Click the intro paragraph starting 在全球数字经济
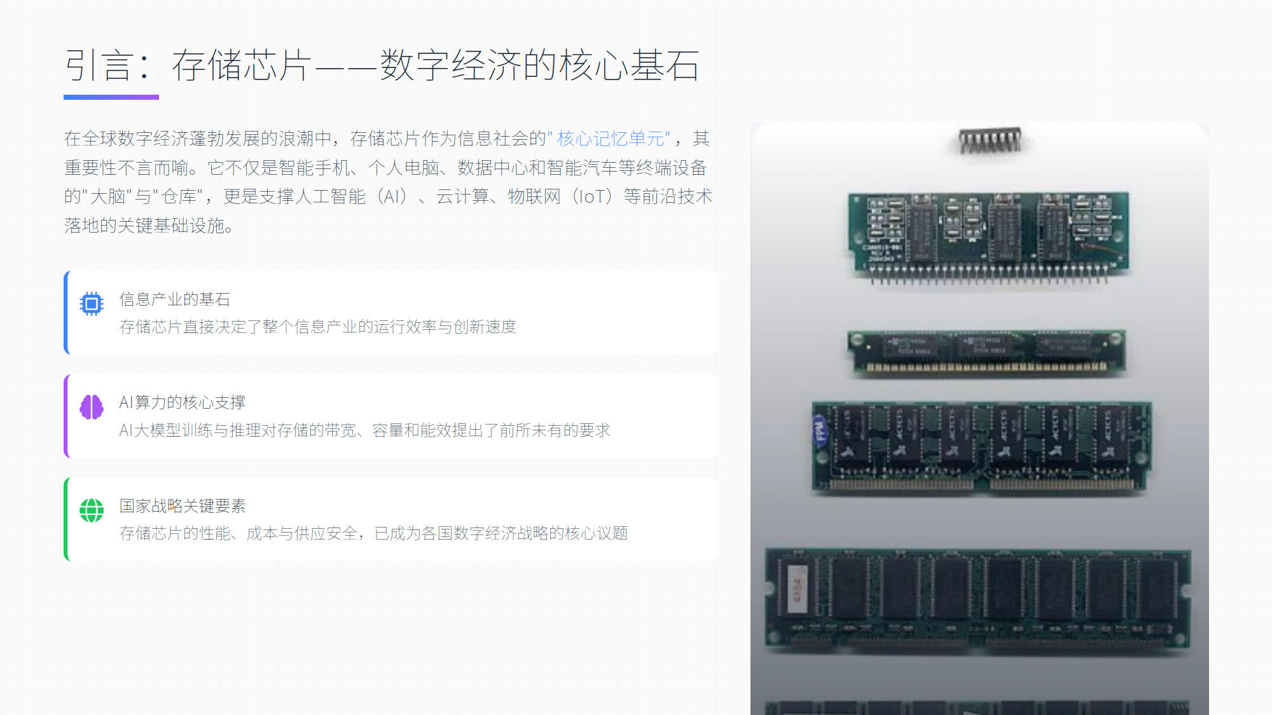The height and width of the screenshot is (715, 1272). click(x=388, y=182)
